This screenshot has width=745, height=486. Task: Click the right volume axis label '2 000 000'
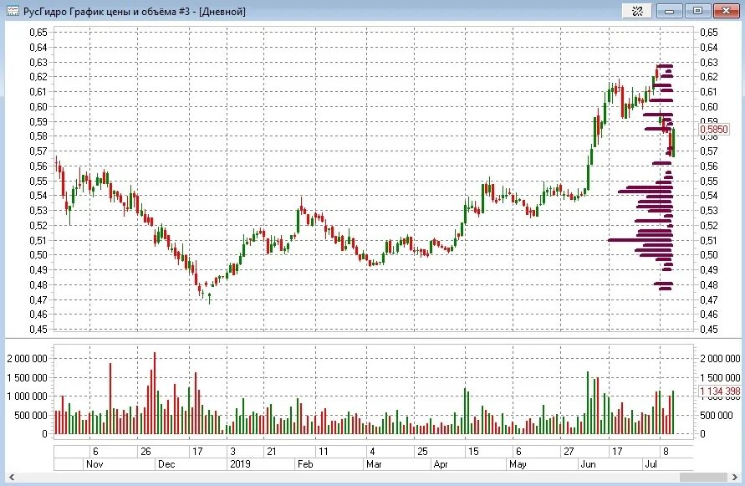(x=720, y=359)
